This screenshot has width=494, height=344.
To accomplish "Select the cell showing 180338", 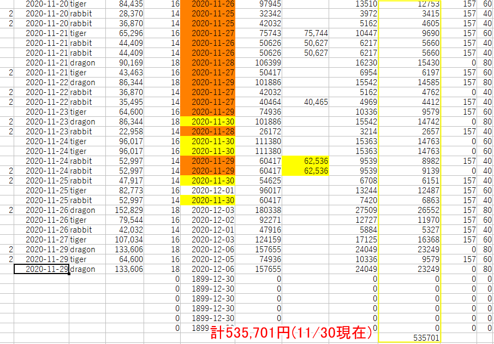I will [258, 210].
